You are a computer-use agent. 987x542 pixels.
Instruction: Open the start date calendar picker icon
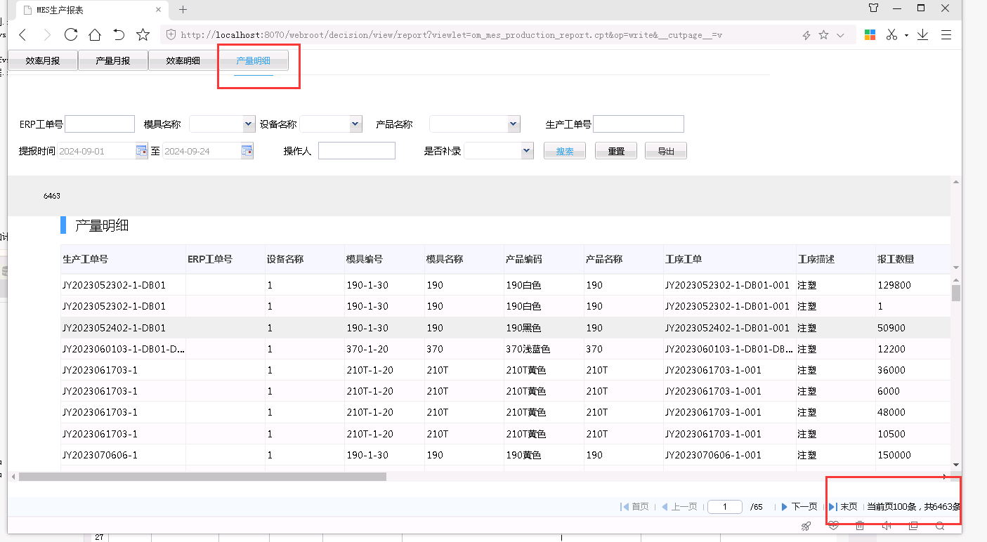141,150
